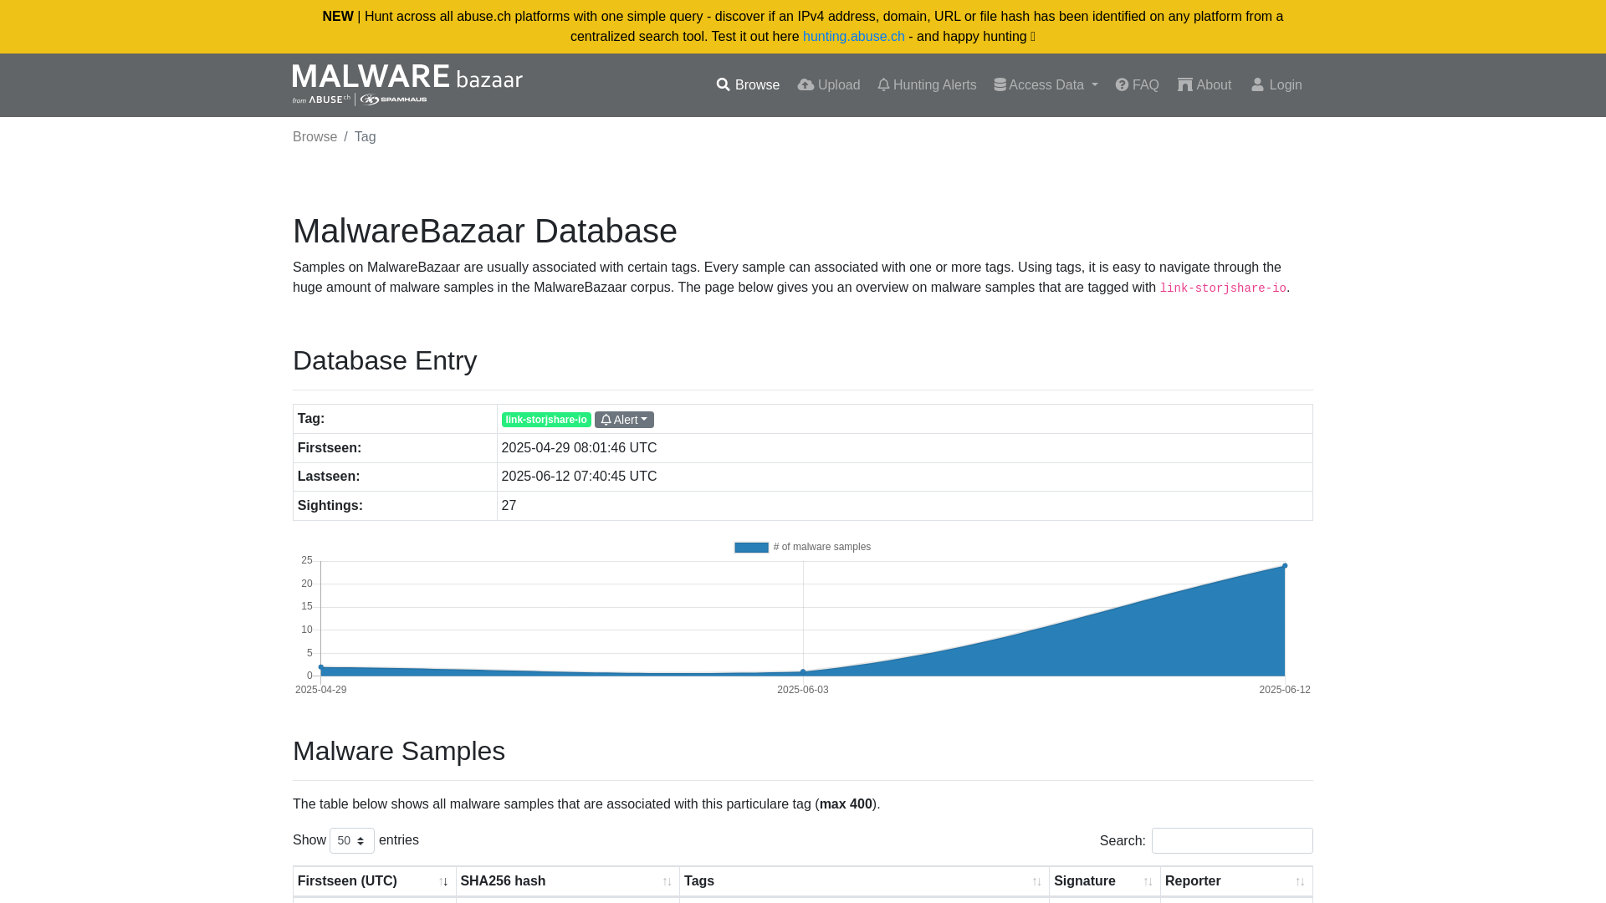Click the 2025-06-03 chart data point
The width and height of the screenshot is (1606, 903).
(x=803, y=671)
